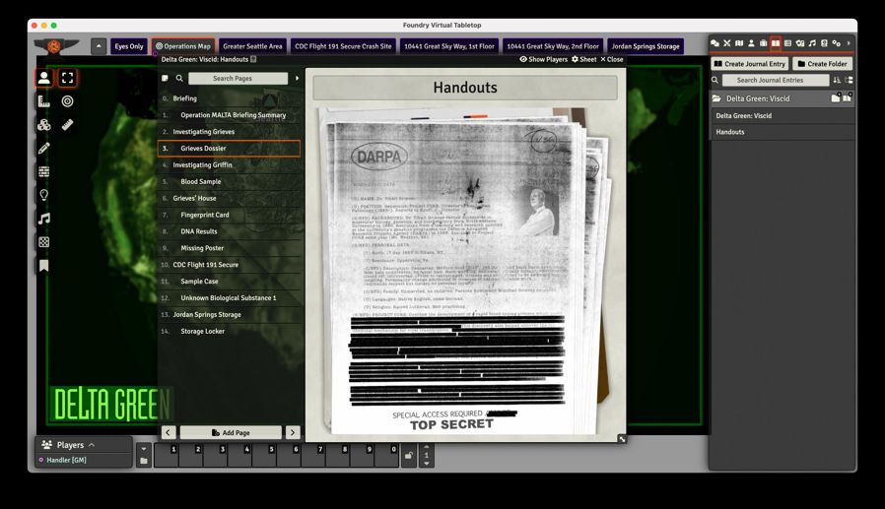
Task: Collapse the Players list chevron
Action: tap(92, 445)
